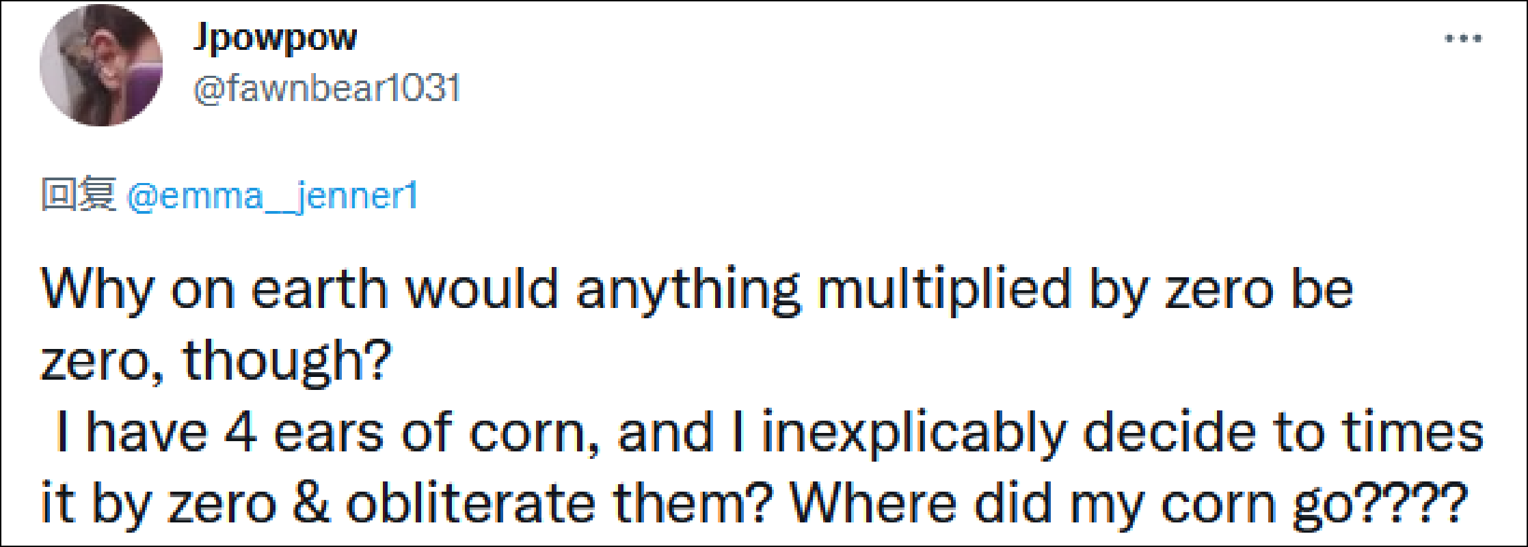Open the three-dot more options menu
1528x547 pixels.
pyautogui.click(x=1463, y=39)
